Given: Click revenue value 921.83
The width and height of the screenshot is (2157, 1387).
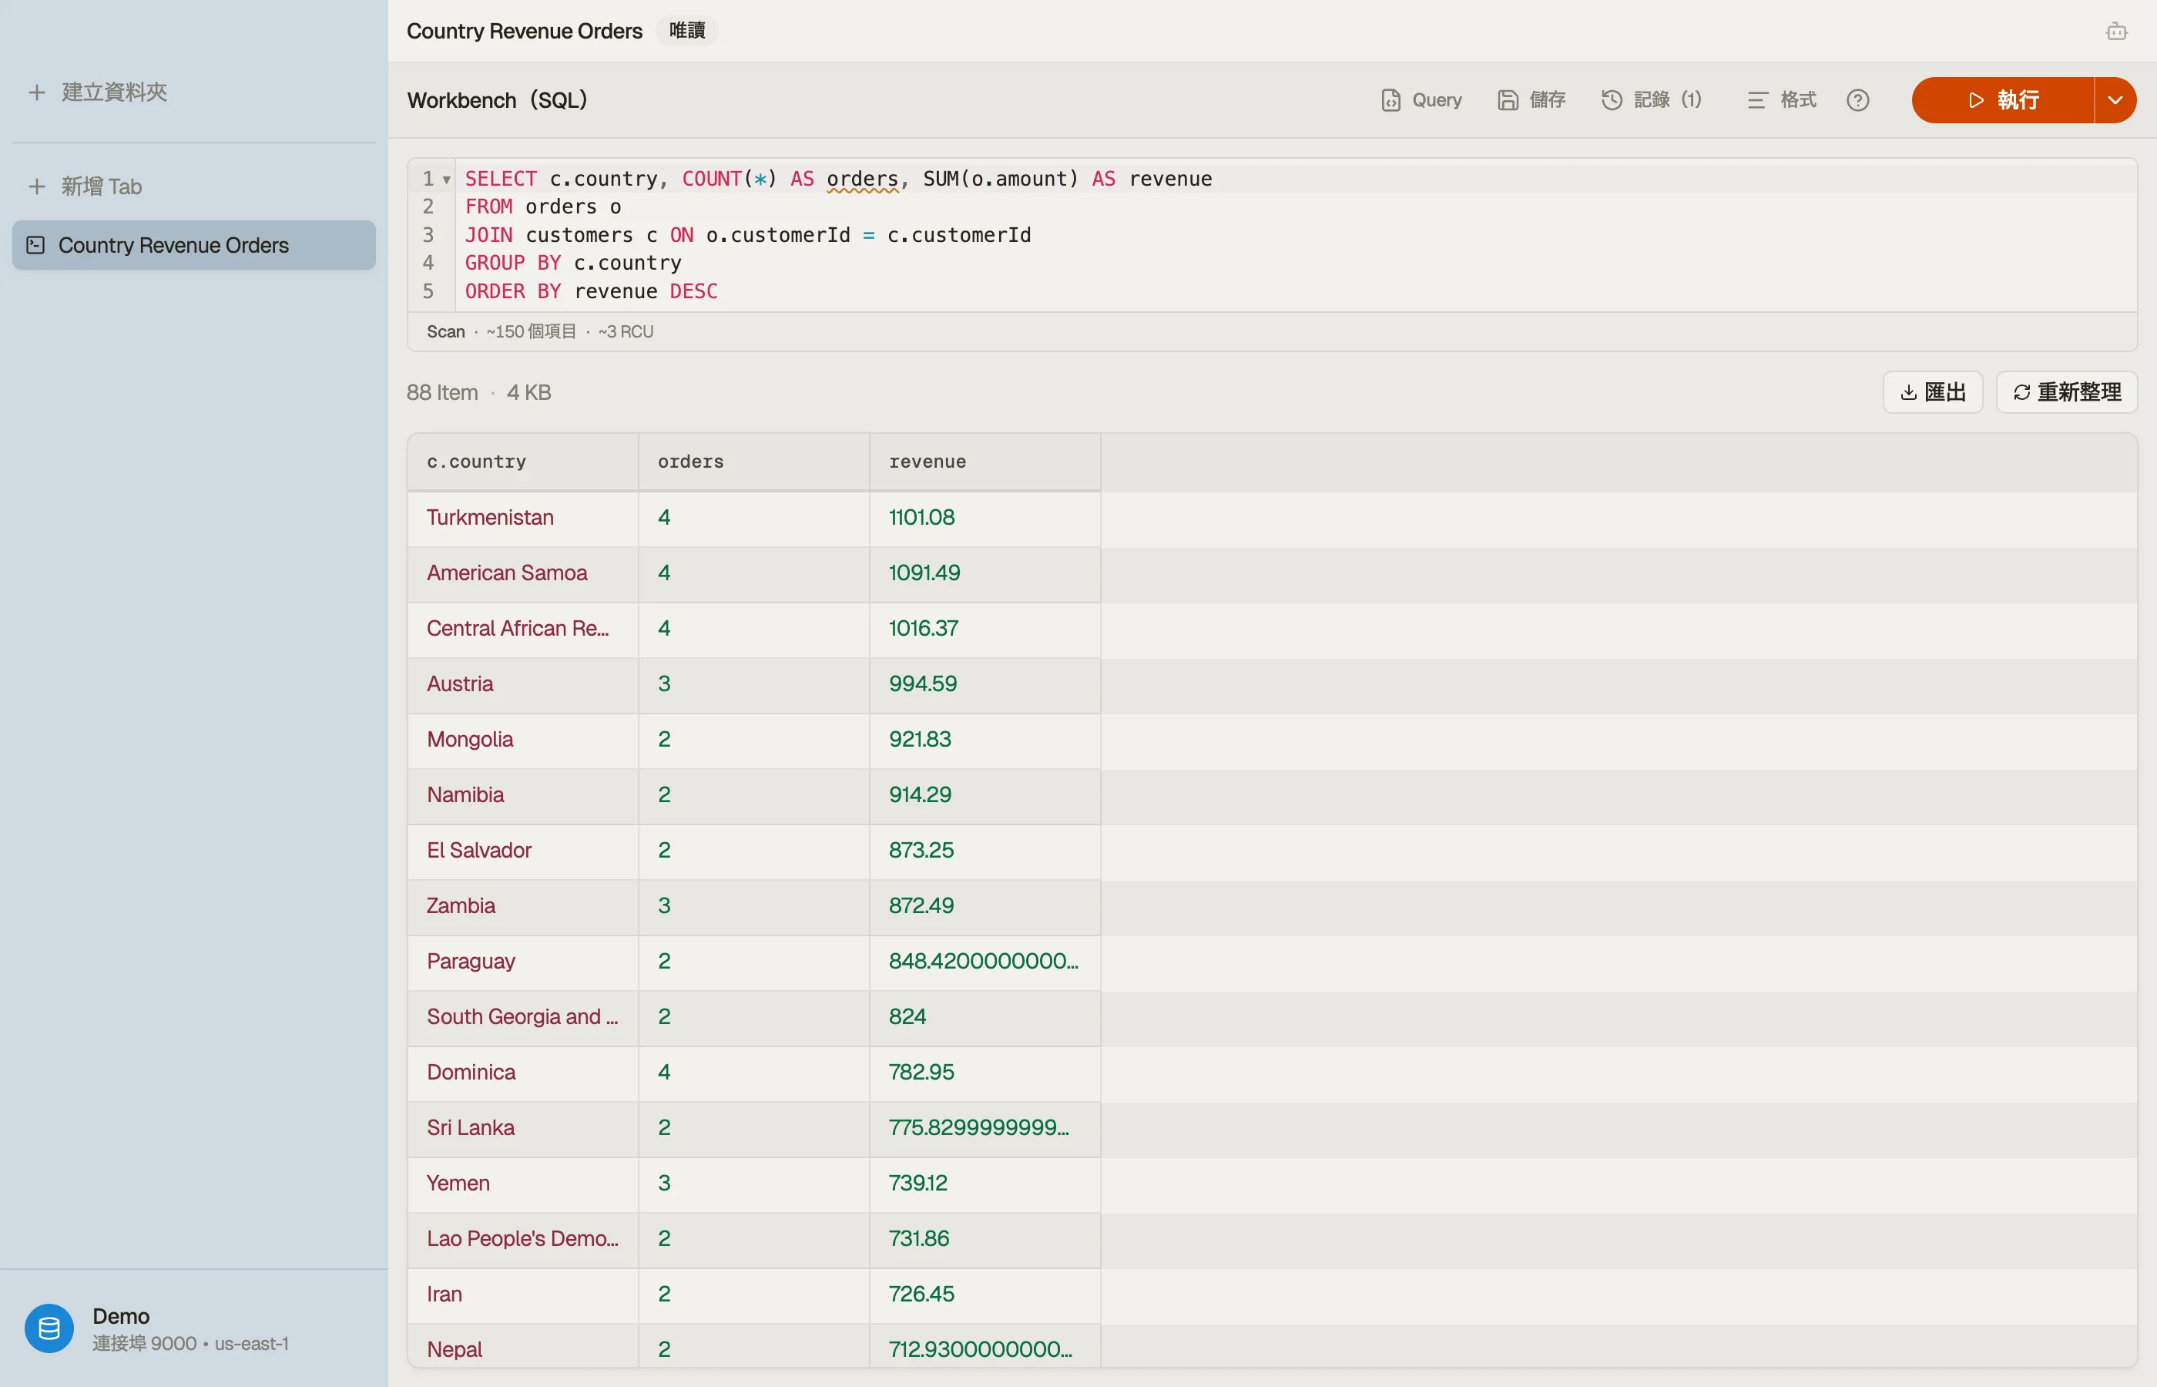Looking at the screenshot, I should point(920,740).
